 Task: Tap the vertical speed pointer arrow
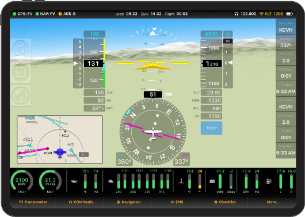[231, 63]
